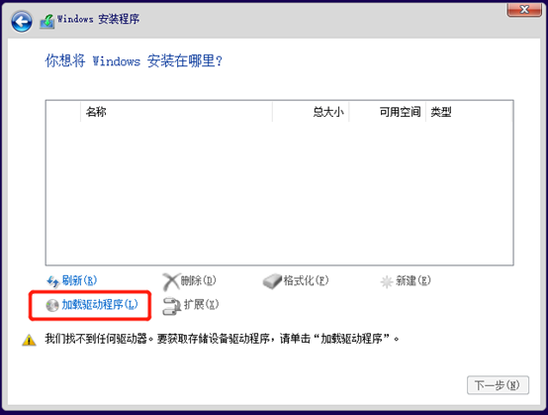Screen dimensions: 548x415
Task: Click the 新建(E) new link
Action: [x=413, y=280]
